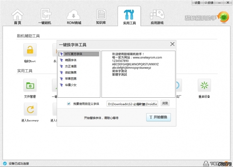Click 设备已成功连接 status icon
Viewport: 233px width, 167px height.
(5, 163)
